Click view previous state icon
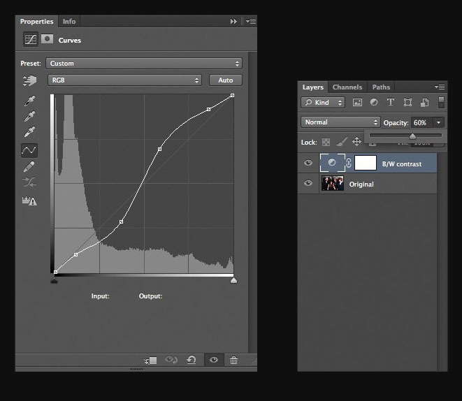This screenshot has width=462, height=401. pyautogui.click(x=171, y=360)
